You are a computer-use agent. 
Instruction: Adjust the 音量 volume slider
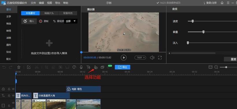pos(204,32)
